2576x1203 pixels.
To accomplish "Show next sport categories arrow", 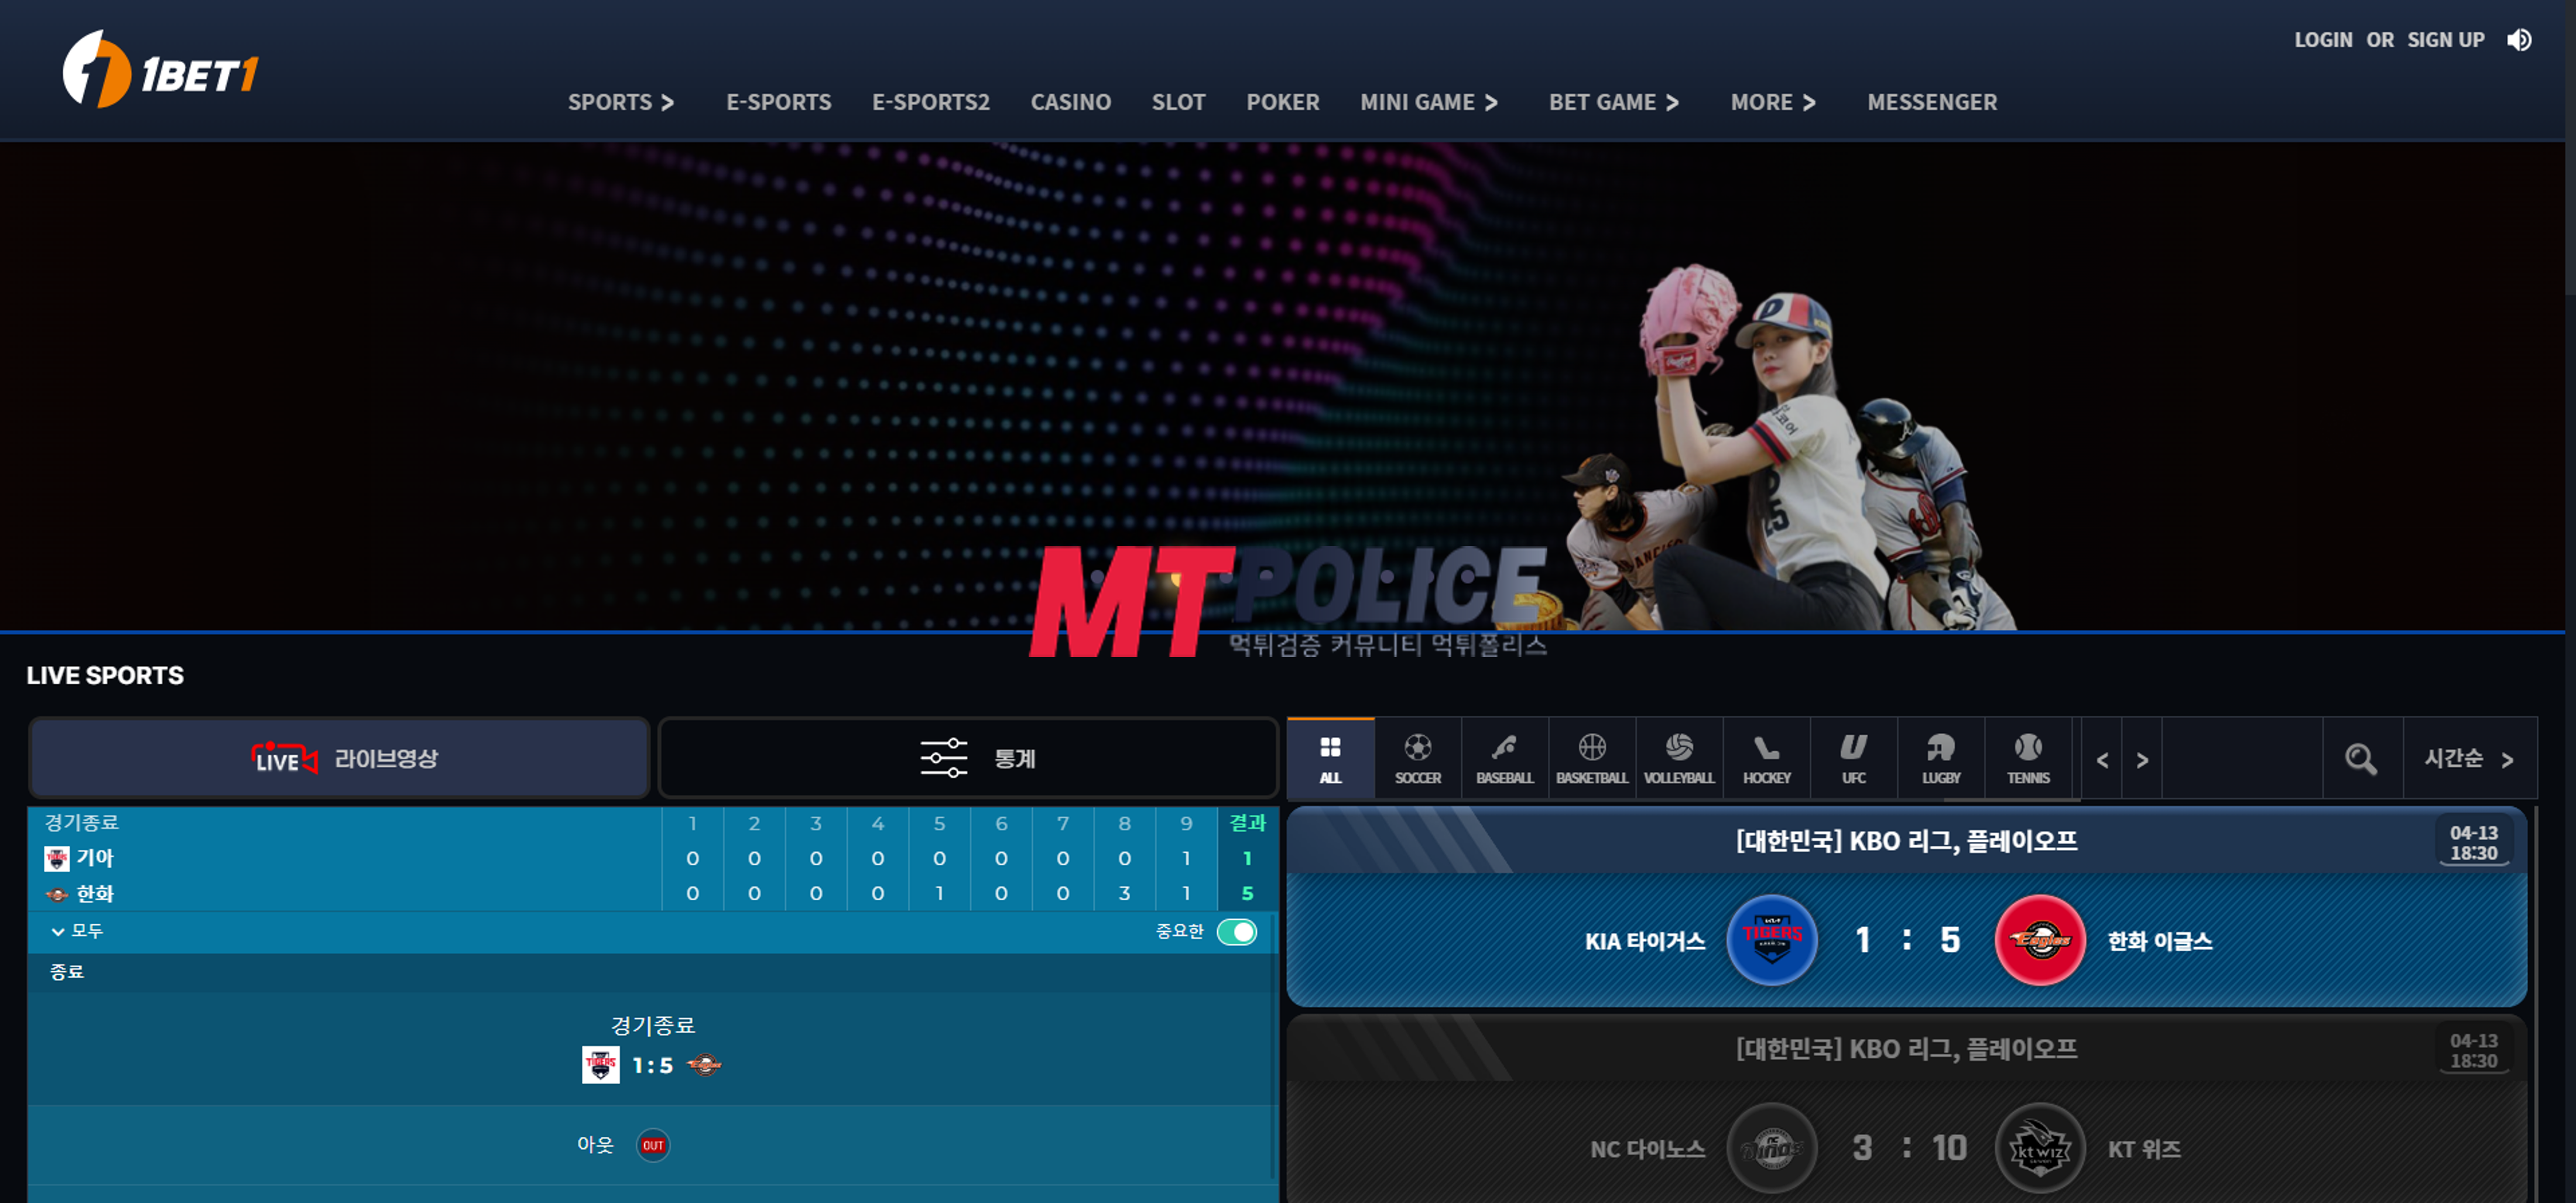I will (2142, 760).
